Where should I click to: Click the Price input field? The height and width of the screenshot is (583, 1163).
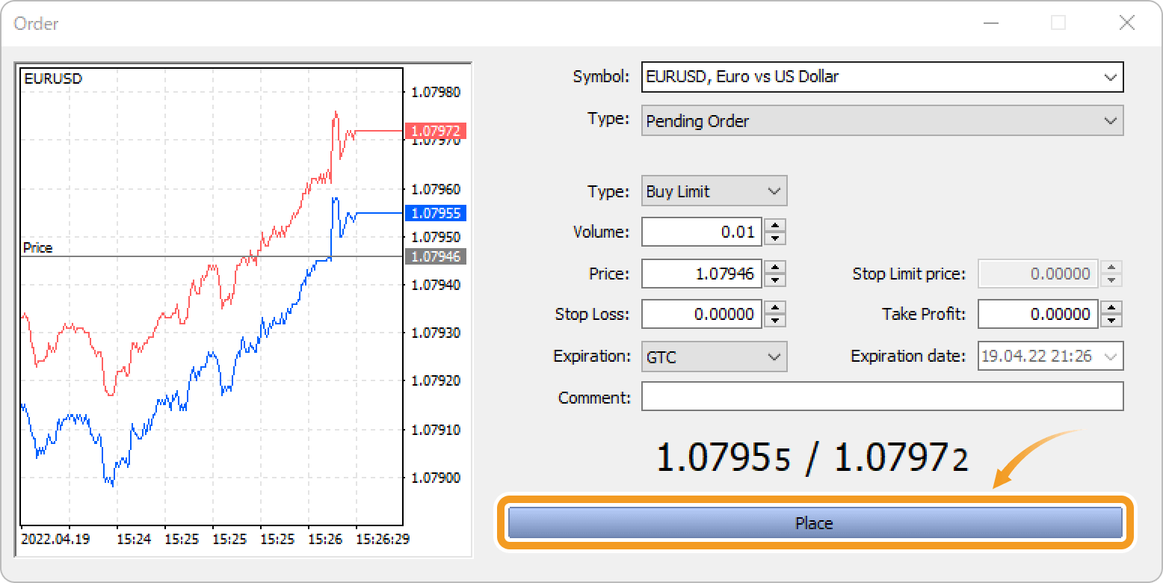pos(701,274)
